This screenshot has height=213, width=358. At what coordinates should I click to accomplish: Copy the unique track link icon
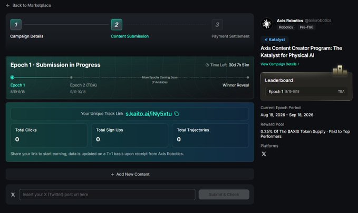coord(177,113)
